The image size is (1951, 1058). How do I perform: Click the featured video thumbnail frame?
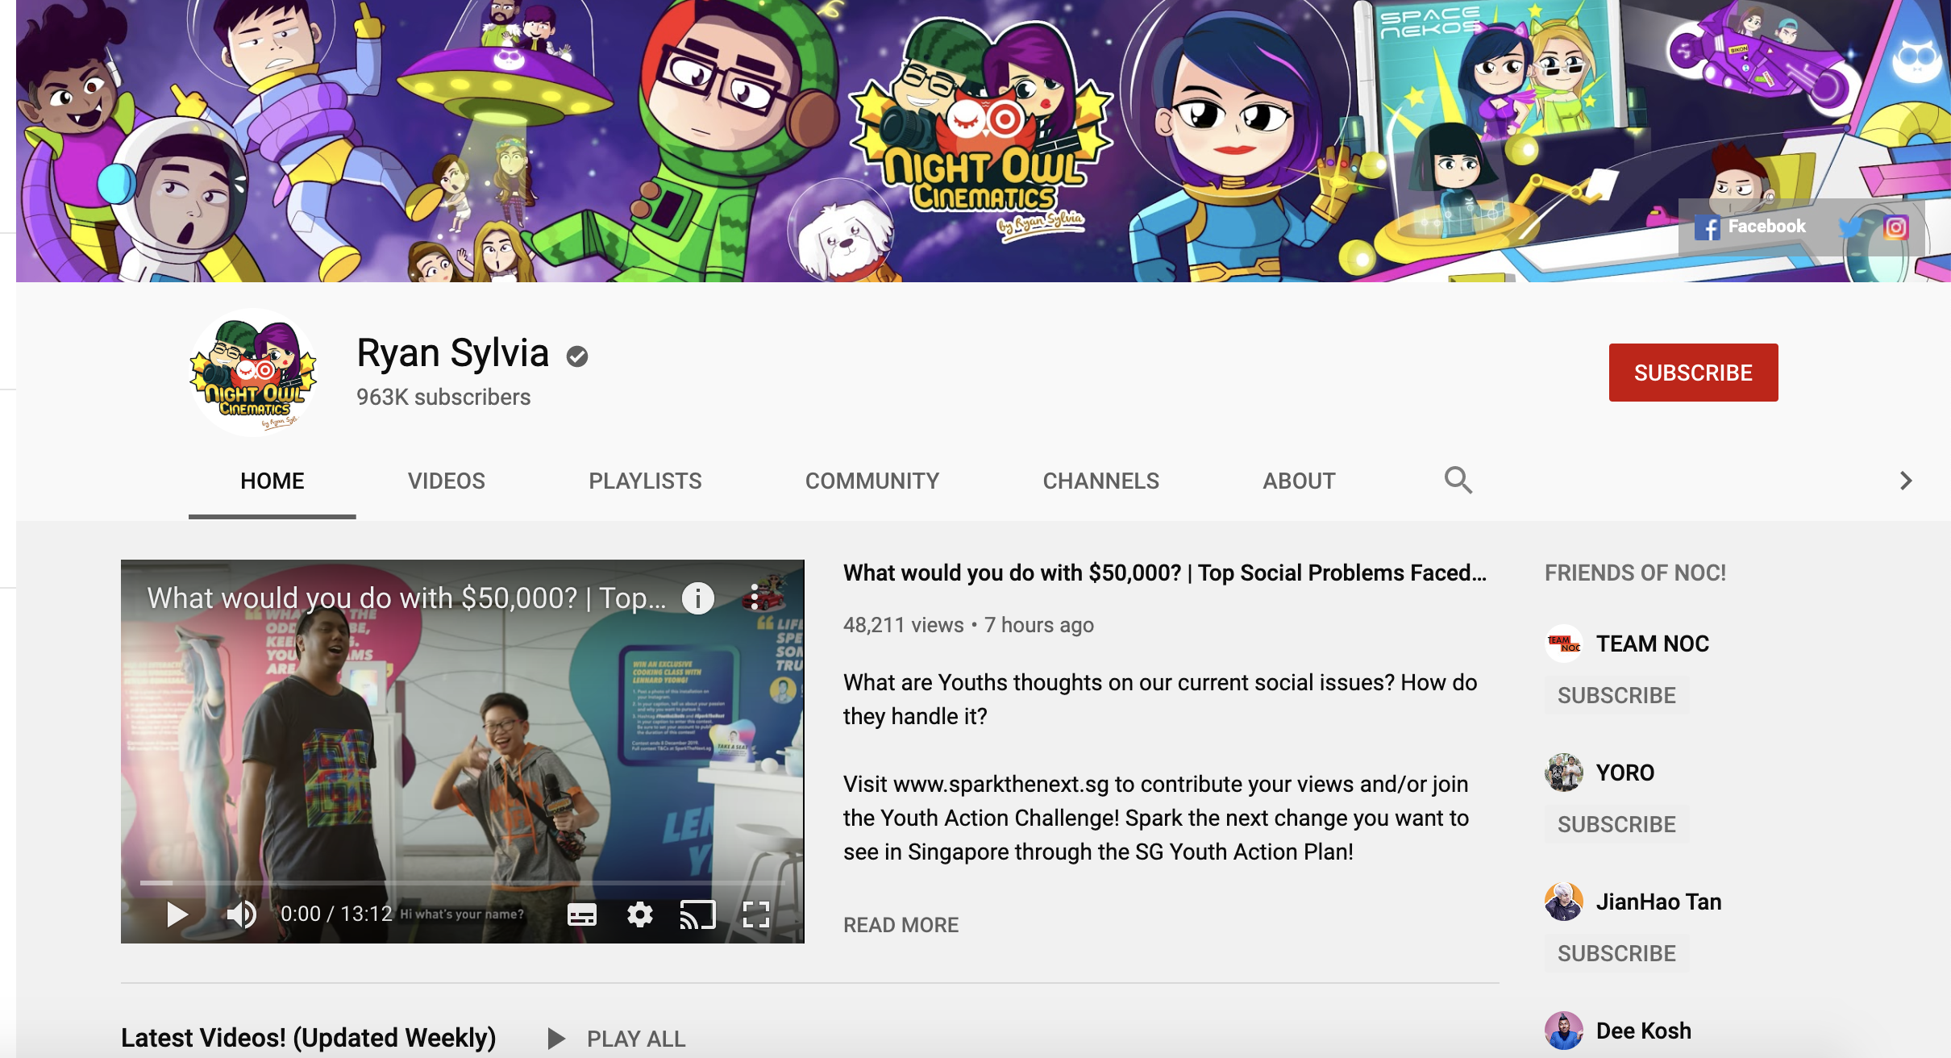[463, 752]
